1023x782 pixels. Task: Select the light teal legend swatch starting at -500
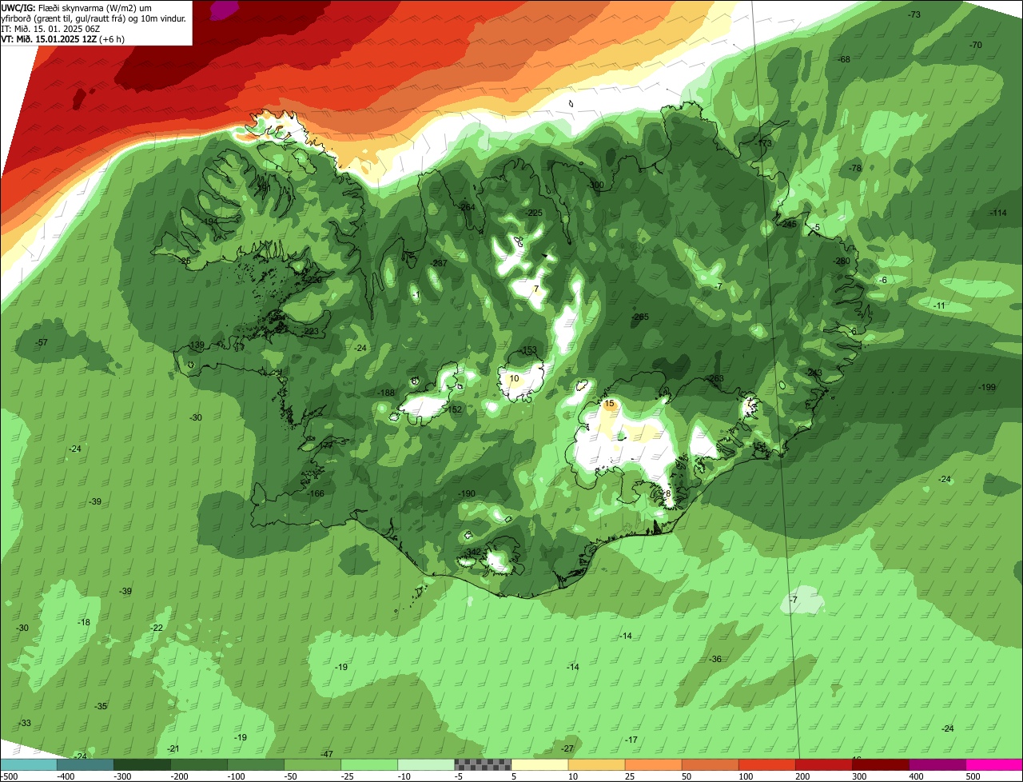[x=28, y=764]
